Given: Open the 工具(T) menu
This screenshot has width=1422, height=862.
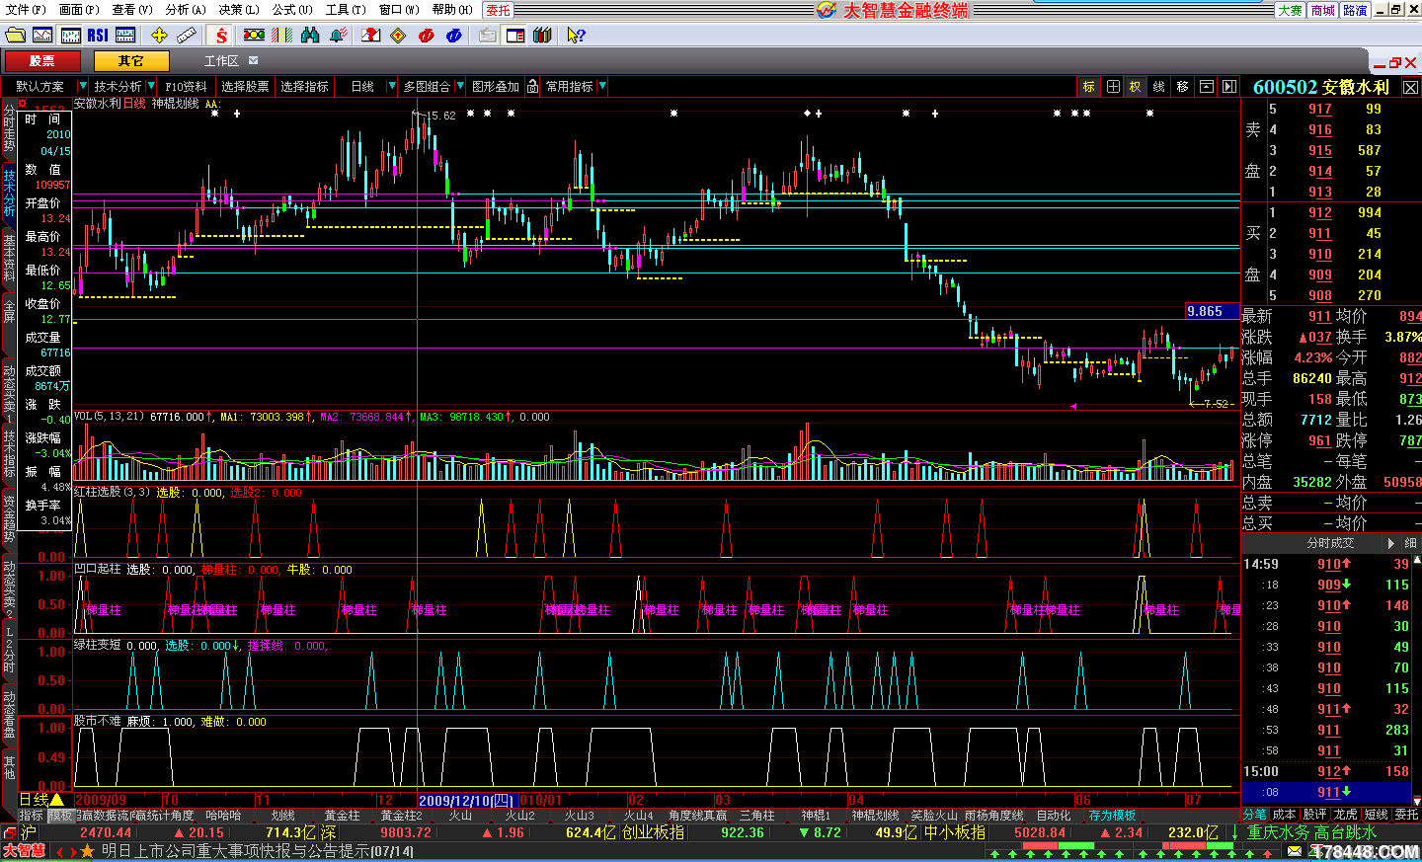Looking at the screenshot, I should click(x=346, y=9).
